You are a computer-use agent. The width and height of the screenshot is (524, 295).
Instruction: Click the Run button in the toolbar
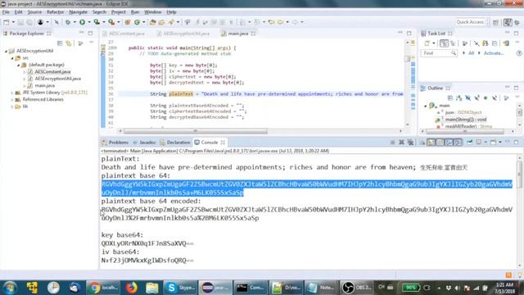pos(82,22)
